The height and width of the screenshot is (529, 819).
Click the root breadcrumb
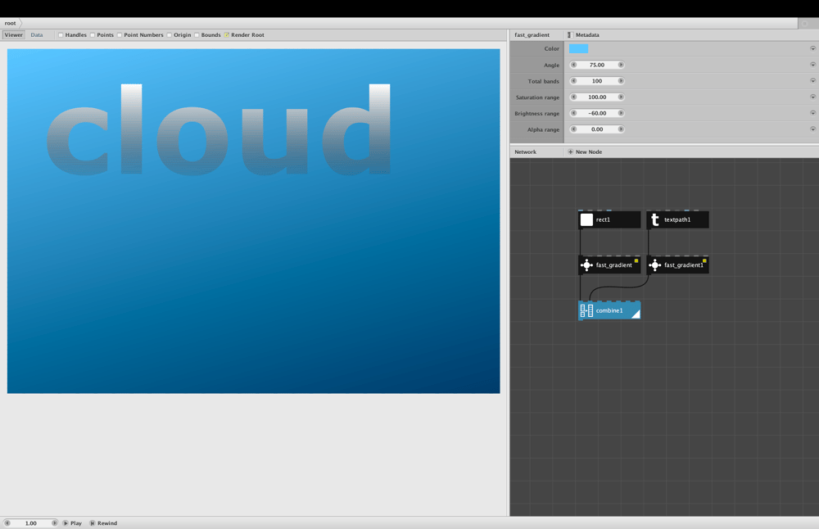(x=11, y=23)
